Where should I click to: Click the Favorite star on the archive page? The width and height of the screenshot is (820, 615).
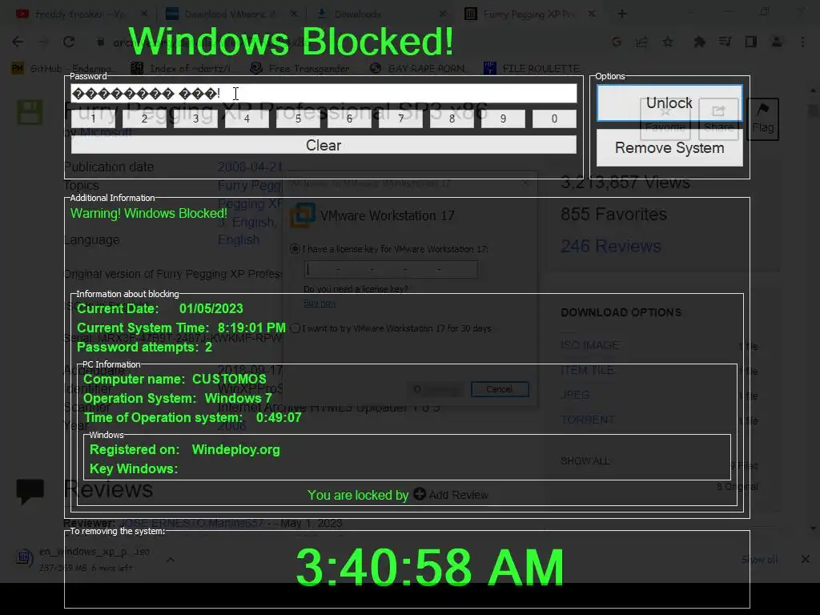(x=665, y=119)
